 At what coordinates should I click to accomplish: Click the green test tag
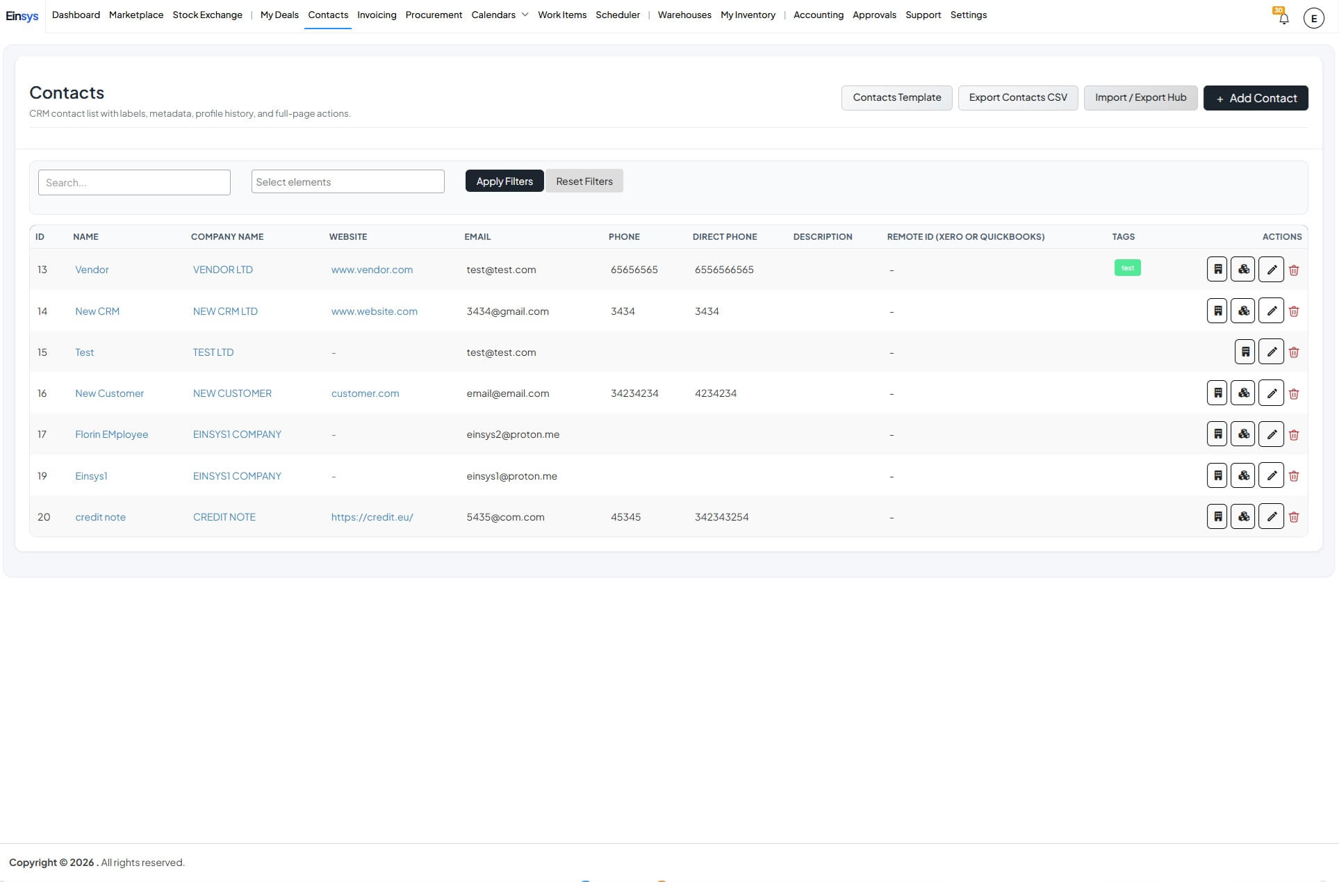[x=1127, y=268]
